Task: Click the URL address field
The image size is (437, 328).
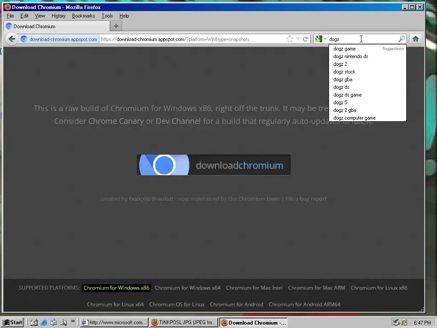Action: [x=192, y=39]
